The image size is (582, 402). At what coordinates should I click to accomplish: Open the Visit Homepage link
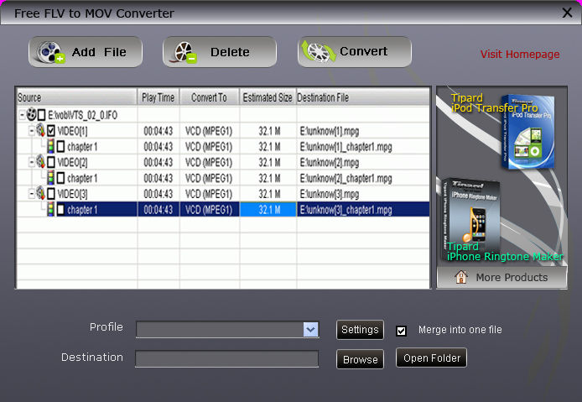coord(519,55)
